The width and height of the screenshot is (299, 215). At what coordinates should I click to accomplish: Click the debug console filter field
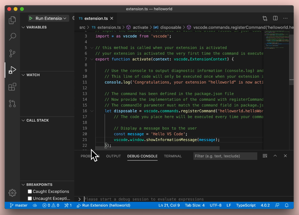(x=225, y=156)
